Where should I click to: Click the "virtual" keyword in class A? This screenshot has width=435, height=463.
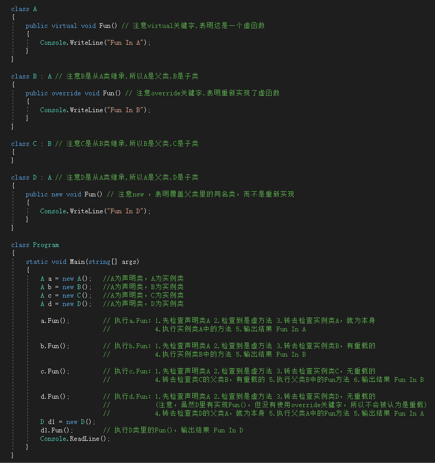[x=64, y=26]
